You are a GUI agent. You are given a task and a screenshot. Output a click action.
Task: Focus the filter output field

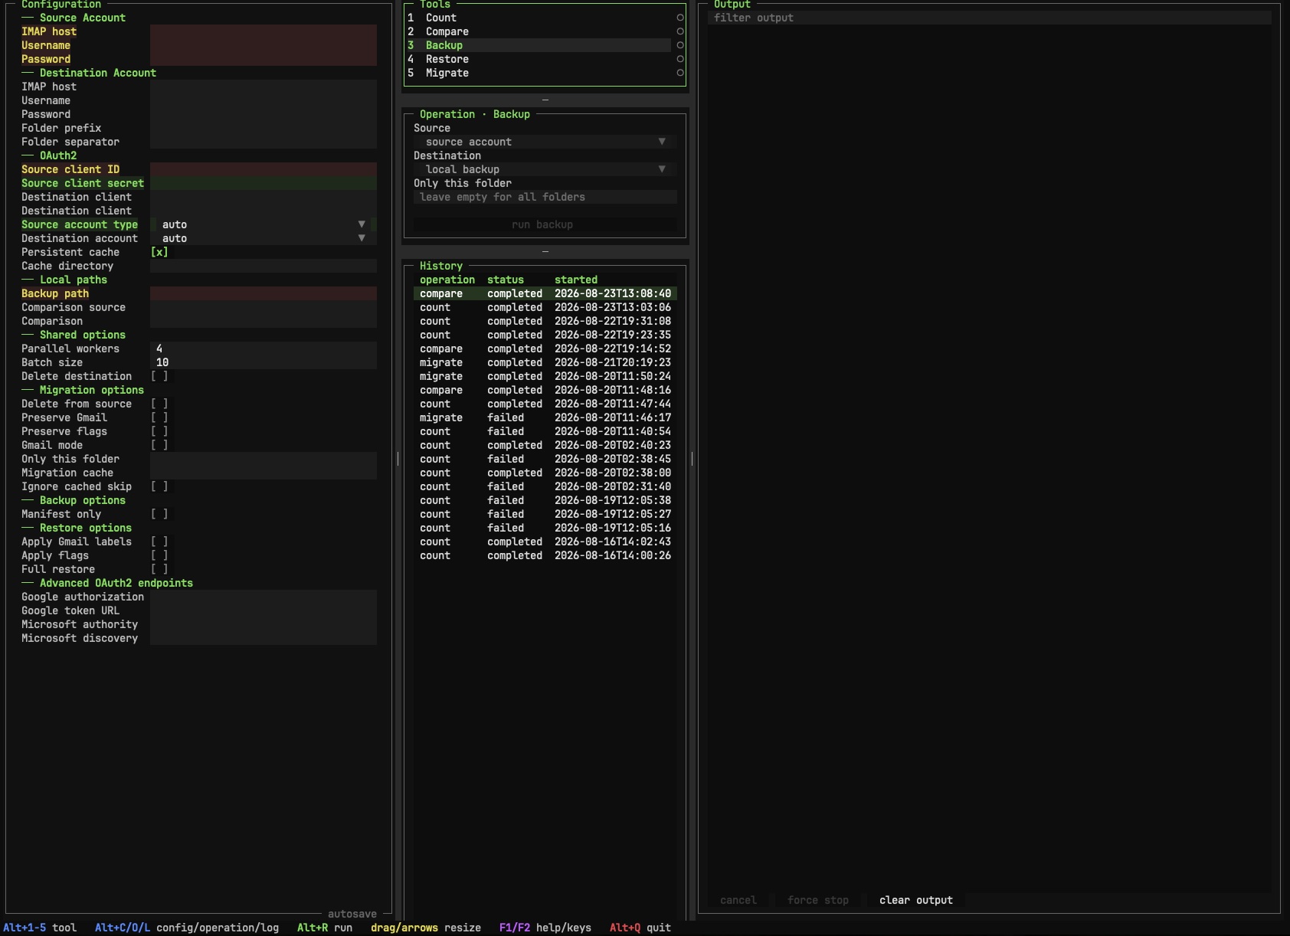pyautogui.click(x=990, y=18)
